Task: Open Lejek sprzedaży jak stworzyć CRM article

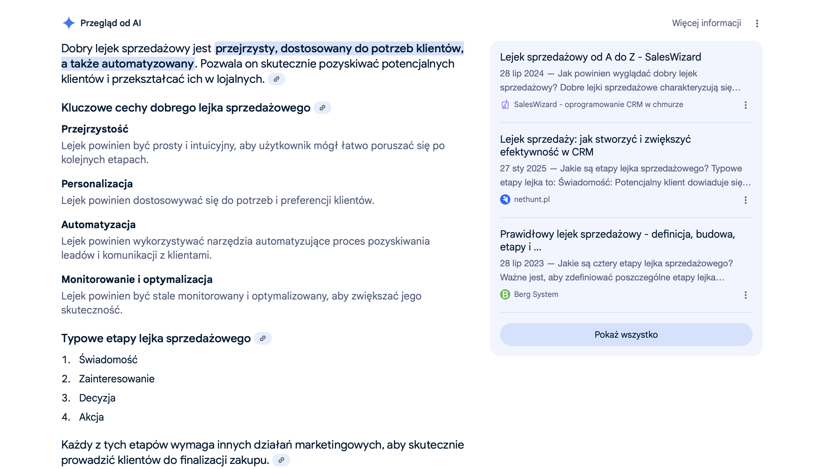Action: [595, 145]
